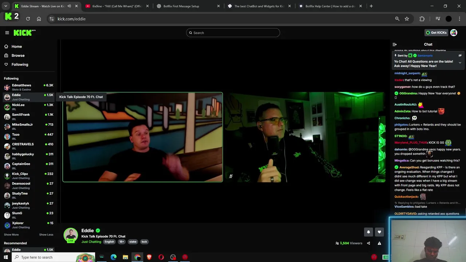Open the browser extensions puzzle icon
This screenshot has height=262, width=466.
click(422, 19)
